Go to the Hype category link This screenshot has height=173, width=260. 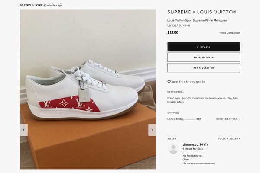tap(36, 5)
